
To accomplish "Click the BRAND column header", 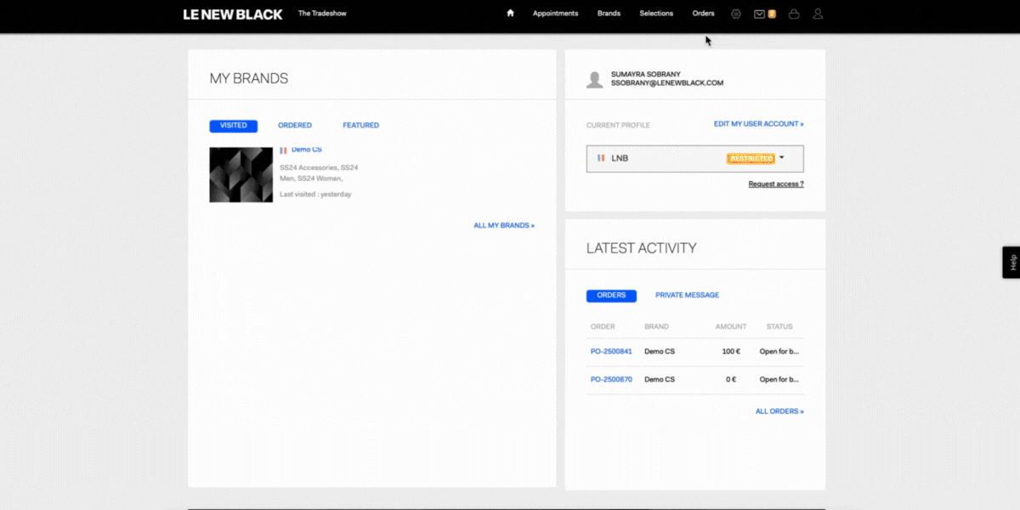I will pyautogui.click(x=657, y=326).
